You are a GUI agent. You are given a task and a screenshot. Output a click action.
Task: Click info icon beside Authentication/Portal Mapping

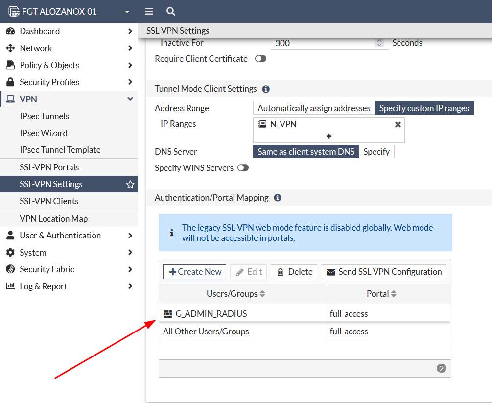point(278,198)
